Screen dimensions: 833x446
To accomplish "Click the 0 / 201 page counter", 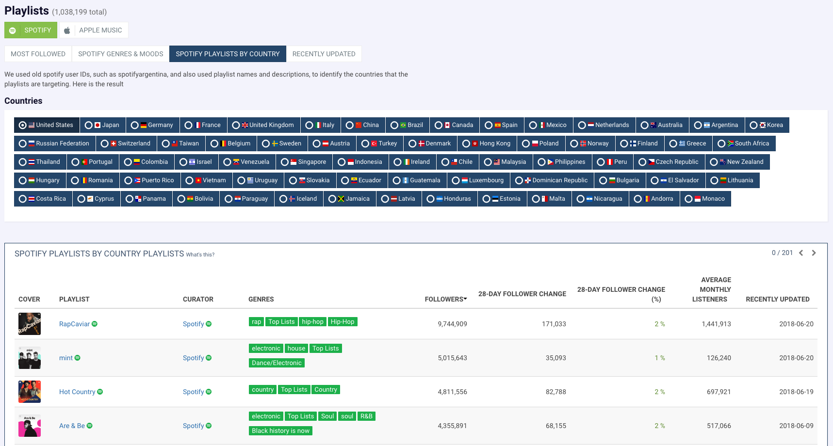I will click(782, 253).
